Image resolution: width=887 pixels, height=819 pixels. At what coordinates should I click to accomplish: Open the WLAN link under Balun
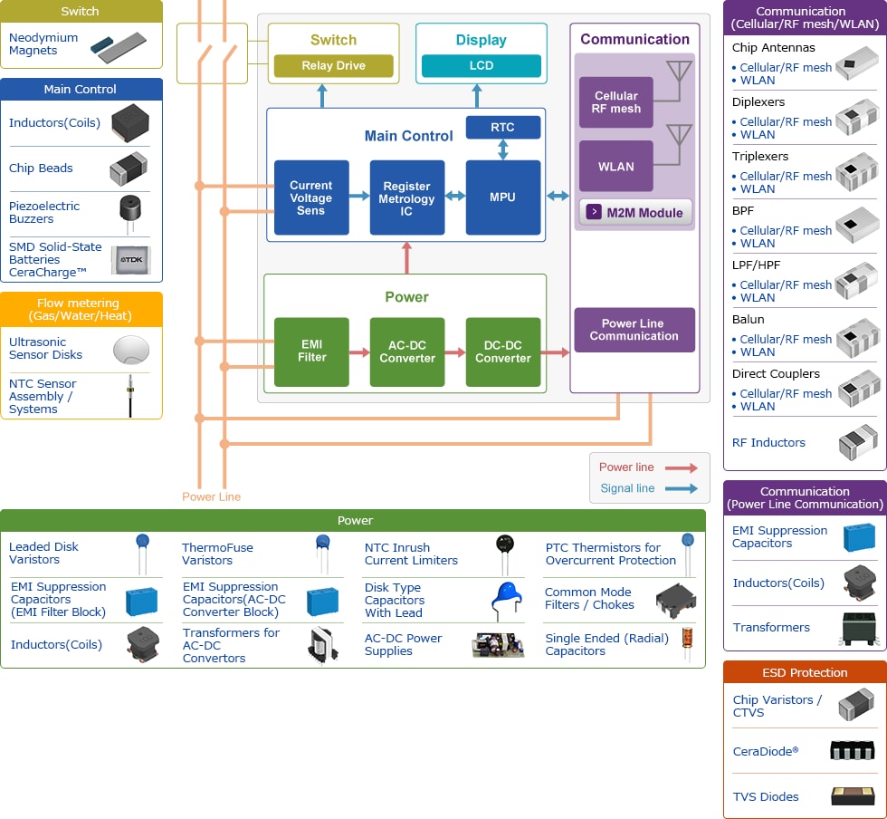click(x=758, y=352)
